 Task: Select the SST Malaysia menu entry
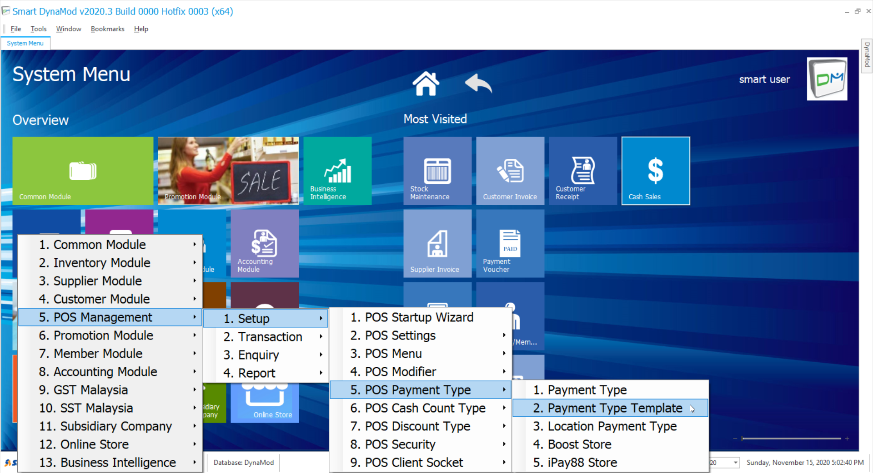pos(110,408)
